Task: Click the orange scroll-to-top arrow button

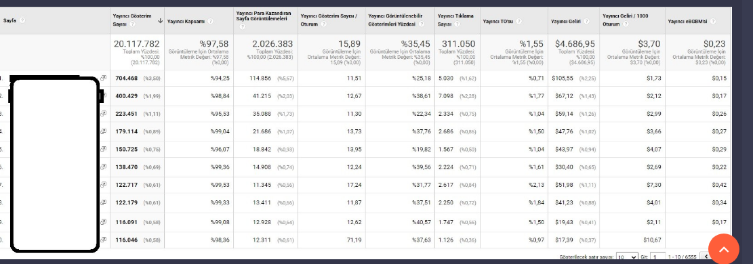Action: click(724, 248)
